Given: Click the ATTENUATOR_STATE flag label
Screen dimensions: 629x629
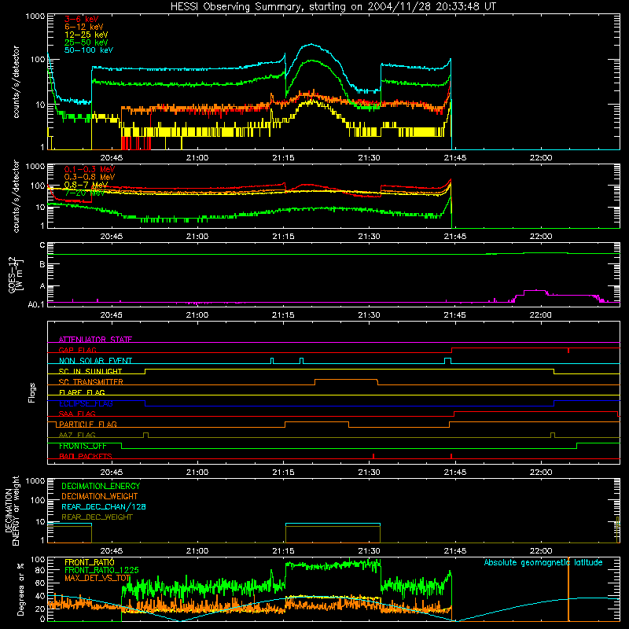Looking at the screenshot, I should coord(95,340).
